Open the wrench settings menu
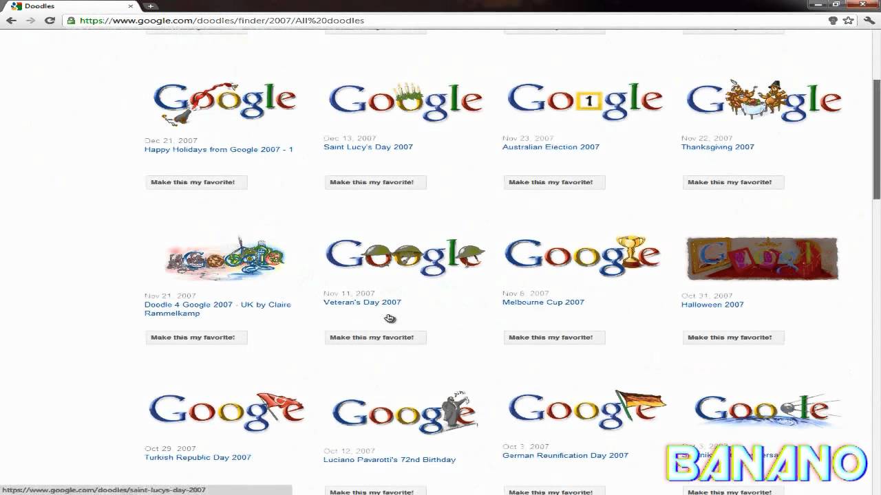The width and height of the screenshot is (881, 495). point(869,21)
